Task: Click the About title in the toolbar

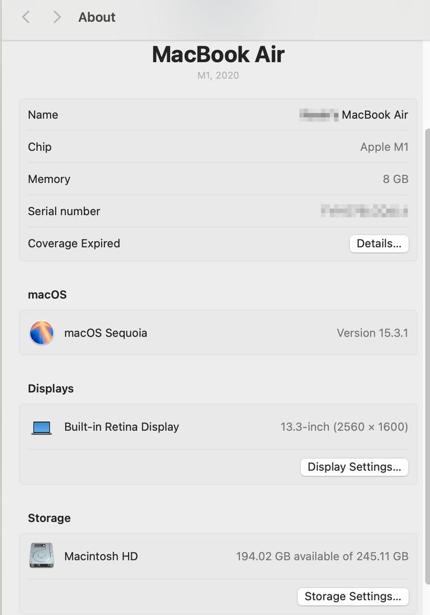Action: 97,17
